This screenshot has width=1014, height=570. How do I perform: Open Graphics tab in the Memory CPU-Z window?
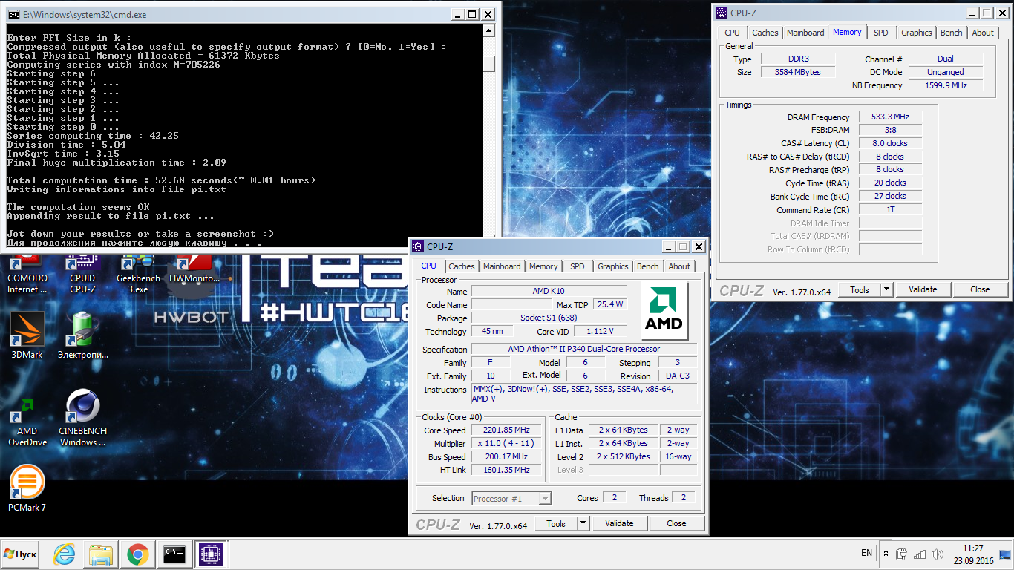tap(917, 33)
